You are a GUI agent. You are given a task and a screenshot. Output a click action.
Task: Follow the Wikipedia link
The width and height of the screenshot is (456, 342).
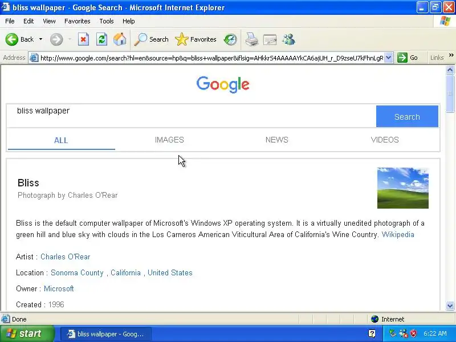(x=398, y=234)
